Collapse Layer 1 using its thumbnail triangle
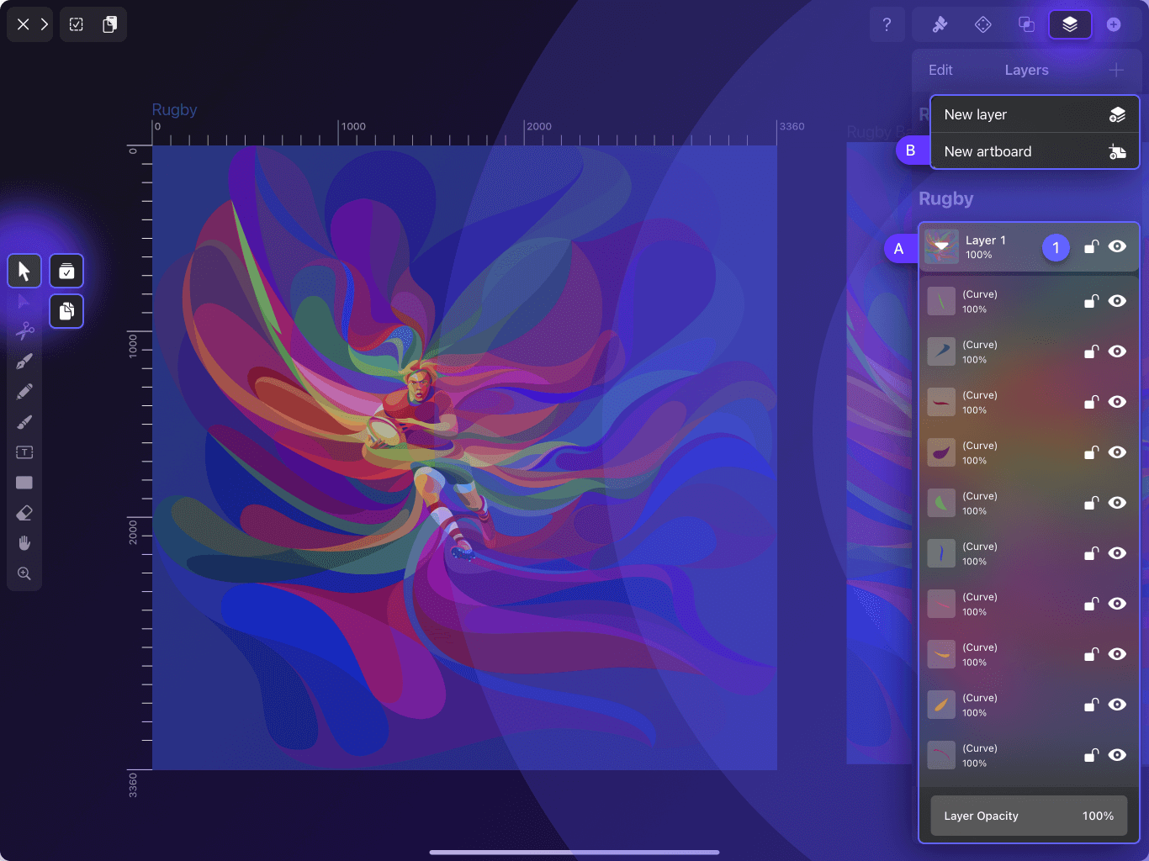The height and width of the screenshot is (861, 1149). 941,246
